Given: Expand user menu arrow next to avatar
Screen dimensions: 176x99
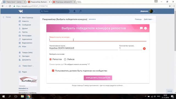Looking at the screenshot, I should point(154,11).
